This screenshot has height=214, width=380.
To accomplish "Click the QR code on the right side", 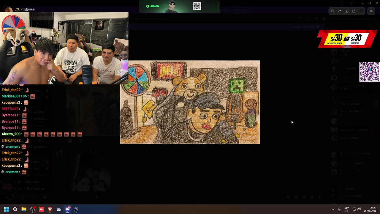I will (x=369, y=72).
